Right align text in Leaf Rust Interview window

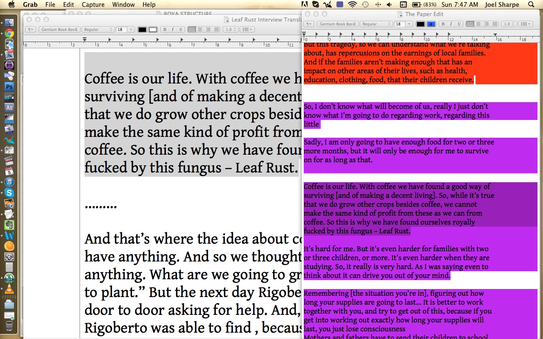(208, 30)
